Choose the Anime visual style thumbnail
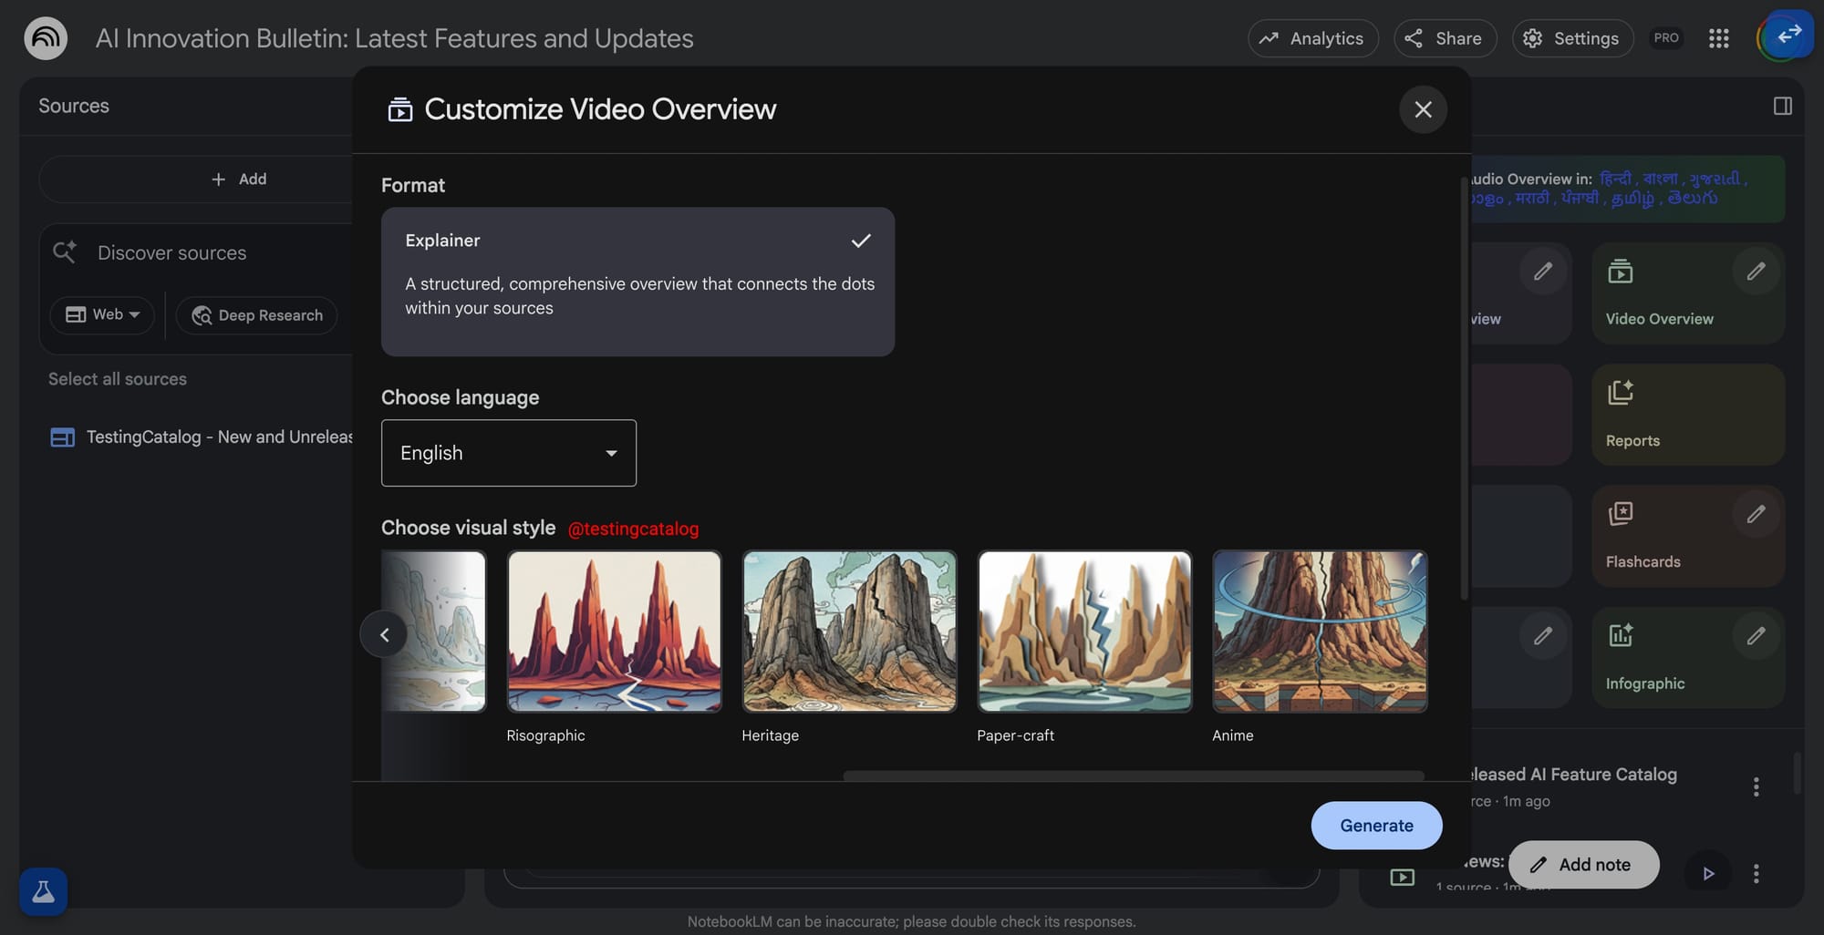 coord(1320,631)
